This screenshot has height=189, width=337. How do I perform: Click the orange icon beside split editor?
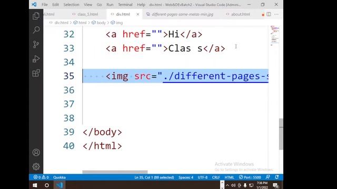tap(263, 15)
